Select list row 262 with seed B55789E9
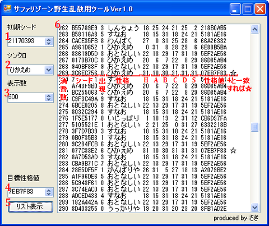269x226 pixels. [x=142, y=28]
